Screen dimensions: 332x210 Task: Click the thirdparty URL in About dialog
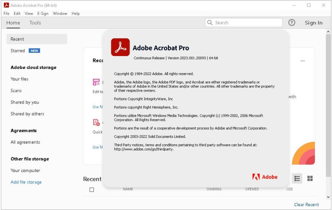pos(144,149)
